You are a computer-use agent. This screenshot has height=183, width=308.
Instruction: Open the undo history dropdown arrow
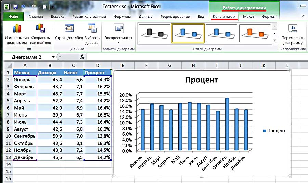point(28,7)
